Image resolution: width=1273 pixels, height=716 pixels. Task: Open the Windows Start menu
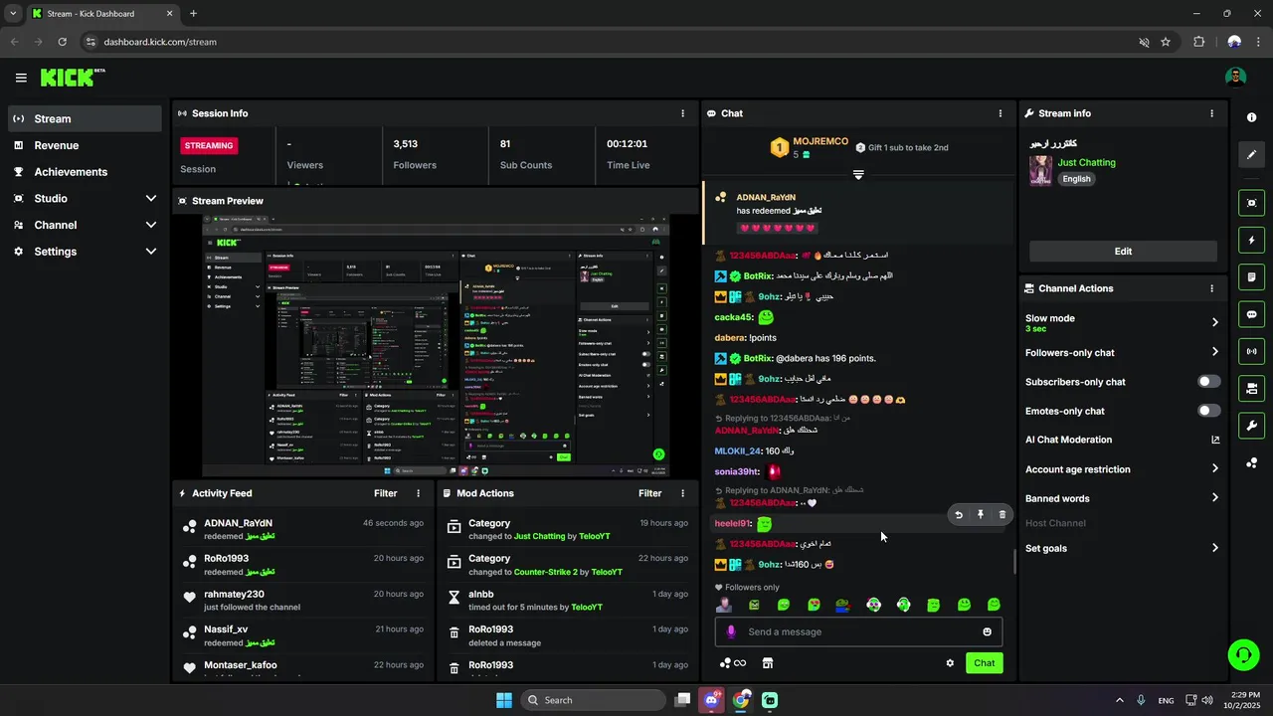pos(503,700)
